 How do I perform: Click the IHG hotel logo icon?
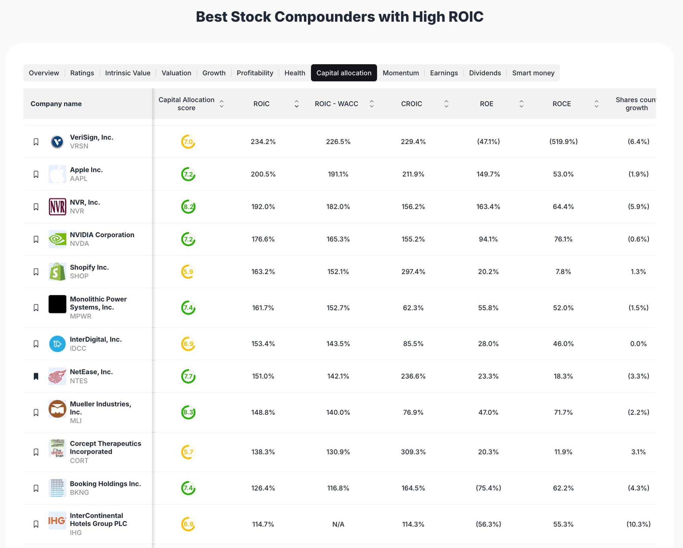(x=57, y=520)
